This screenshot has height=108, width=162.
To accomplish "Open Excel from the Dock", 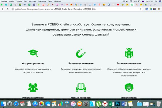I will tap(111, 104).
